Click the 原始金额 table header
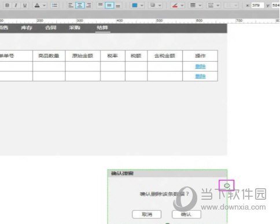Image resolution: width=280 pixels, height=224 pixels. tap(83, 56)
